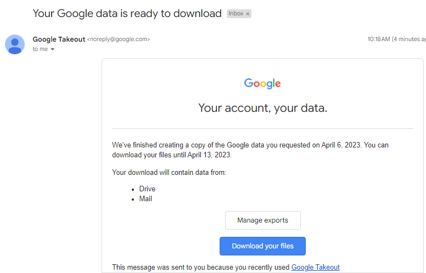This screenshot has width=426, height=273.
Task: Click the Mail bullet item
Action: point(145,199)
